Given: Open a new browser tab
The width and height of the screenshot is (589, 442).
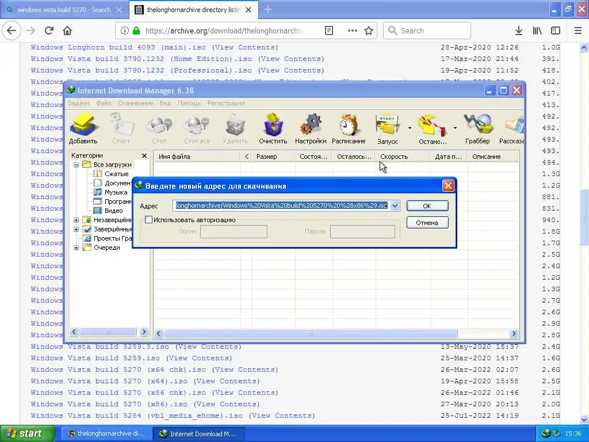Looking at the screenshot, I should pos(268,10).
